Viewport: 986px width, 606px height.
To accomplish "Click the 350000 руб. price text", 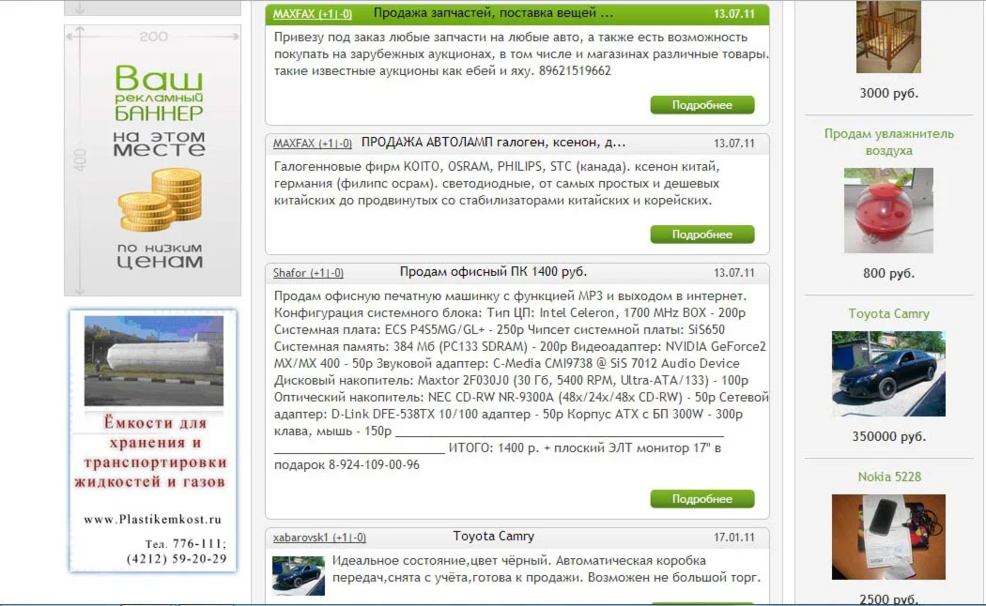I will (x=888, y=436).
